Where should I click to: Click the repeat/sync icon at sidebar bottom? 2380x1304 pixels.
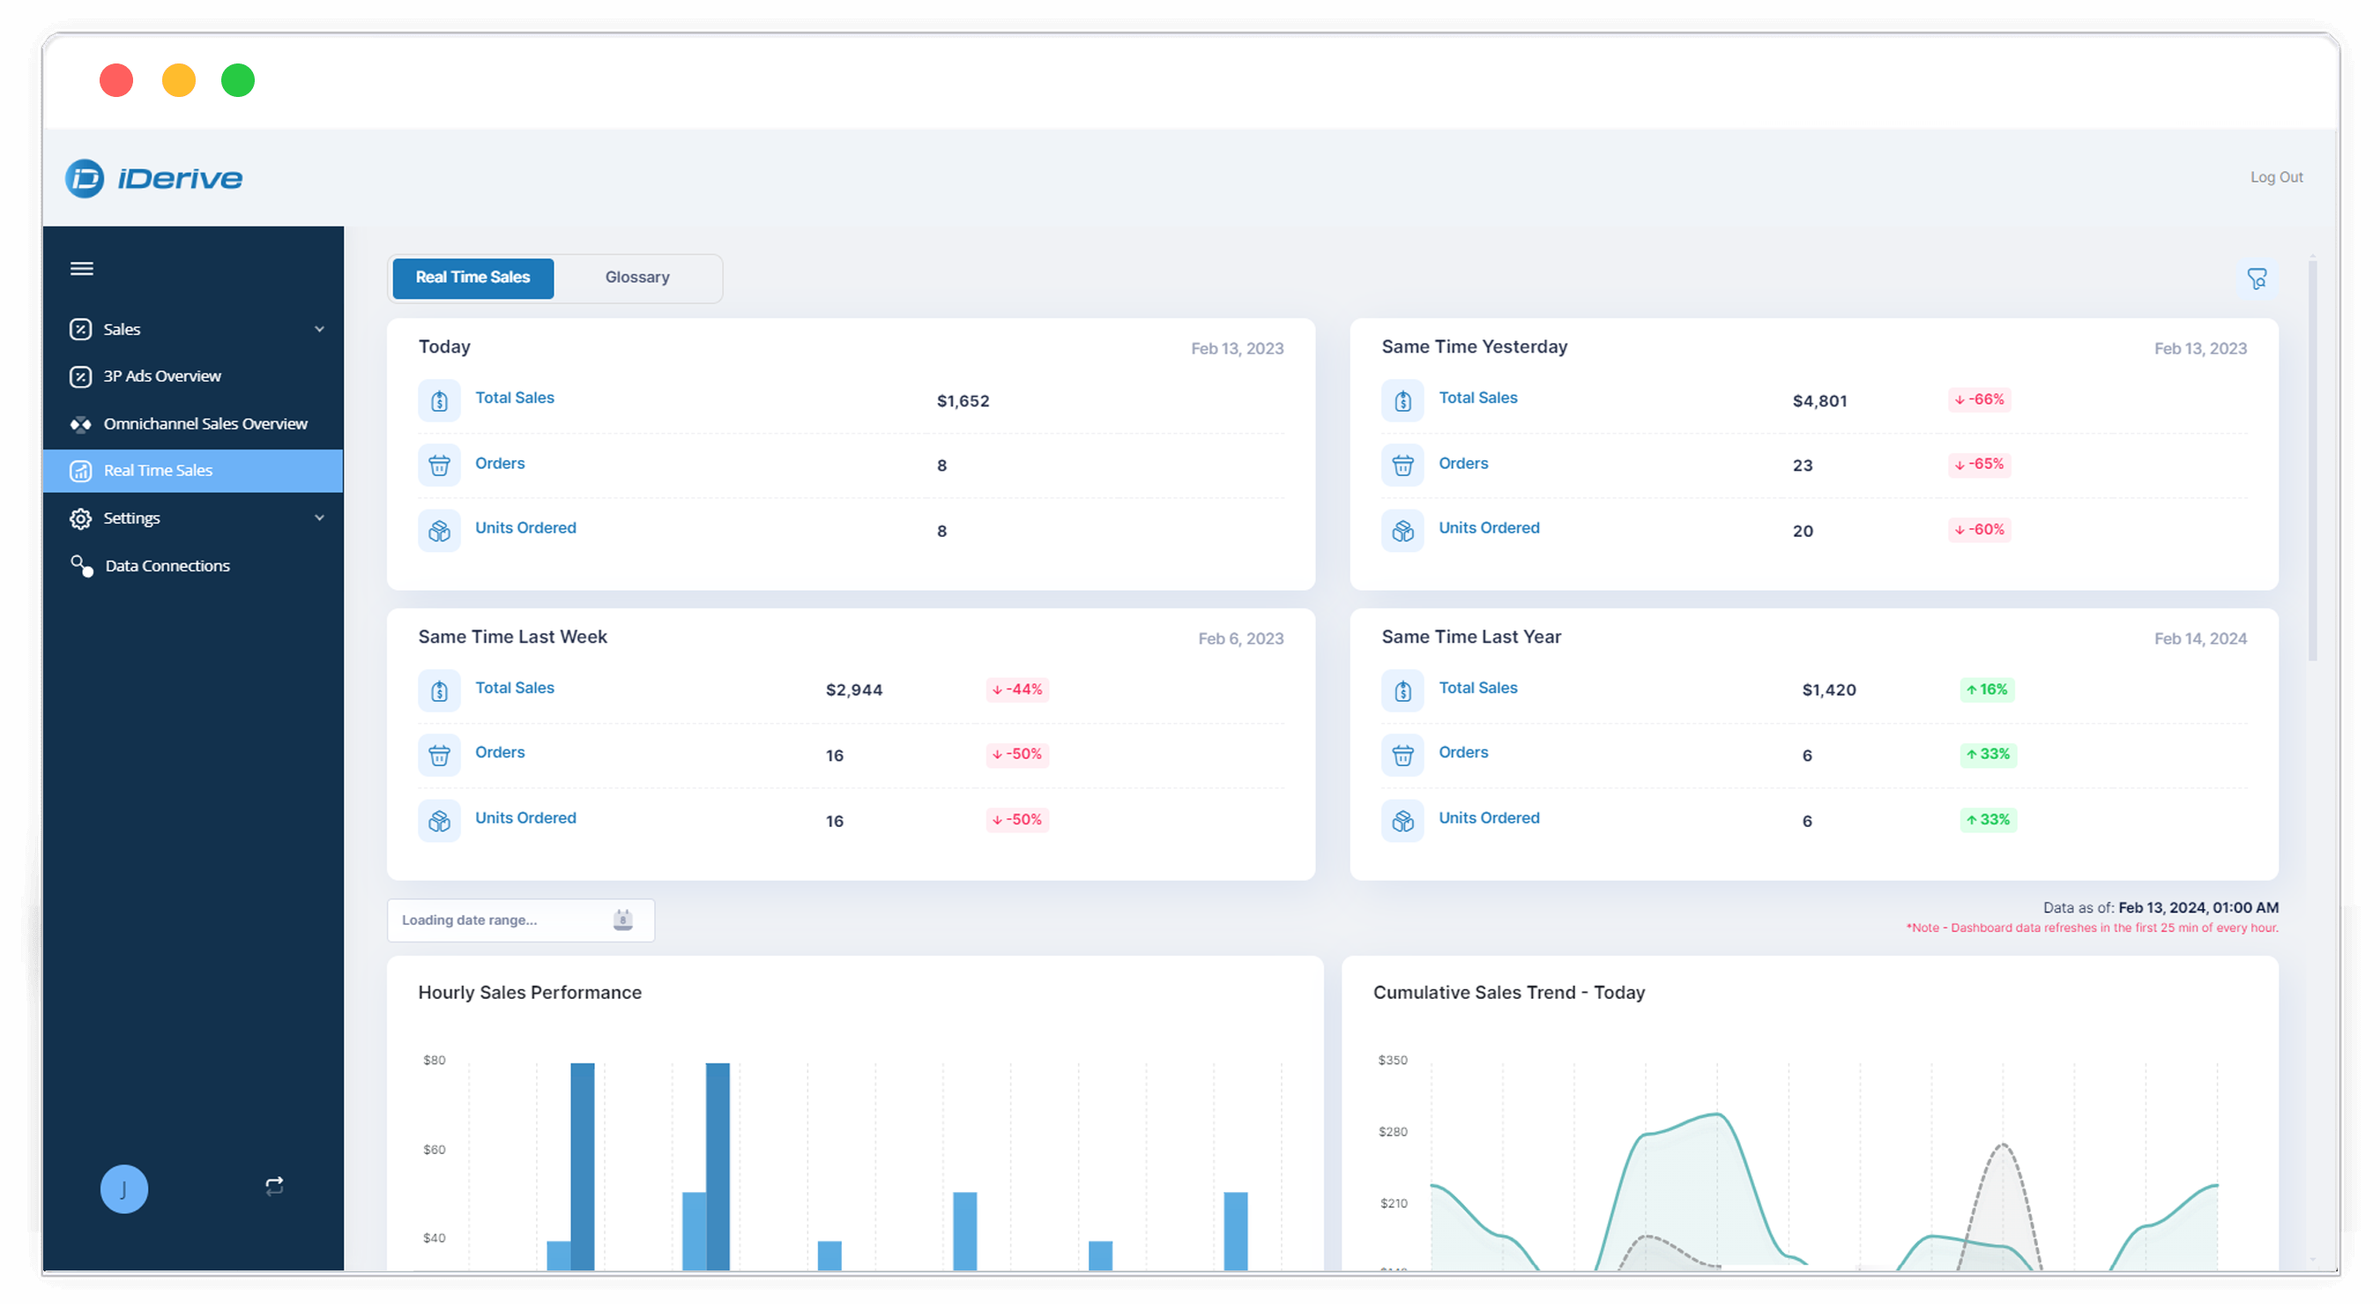pyautogui.click(x=273, y=1186)
